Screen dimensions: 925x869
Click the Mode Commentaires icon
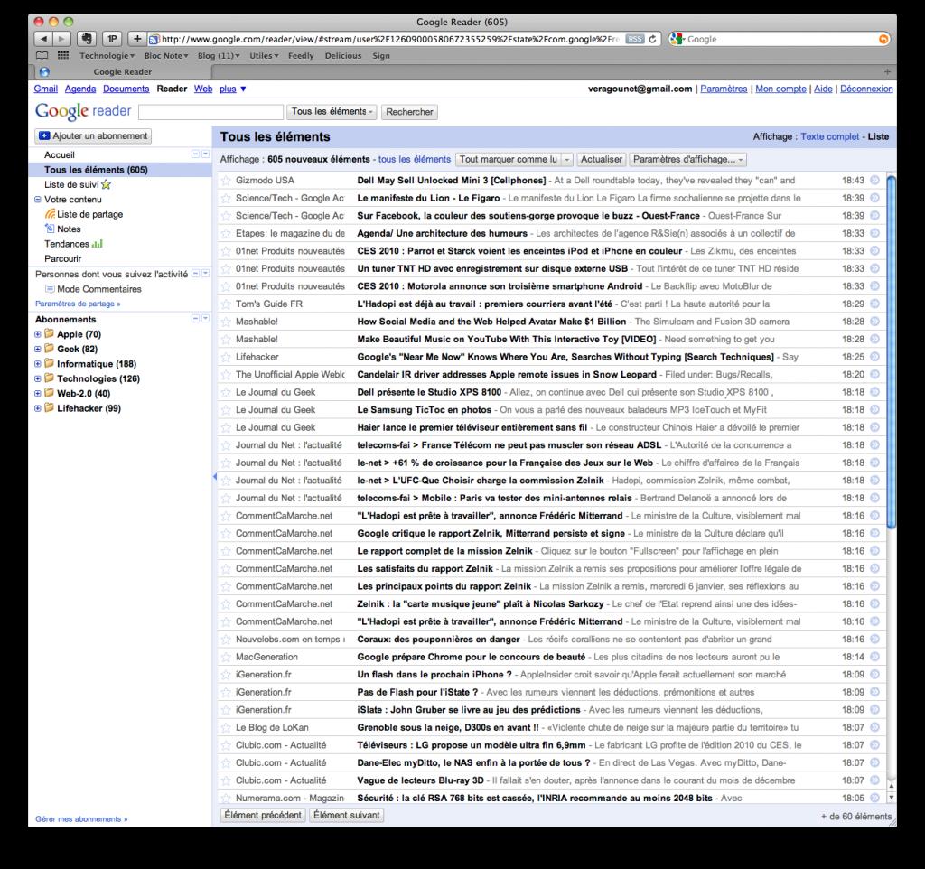pyautogui.click(x=51, y=289)
